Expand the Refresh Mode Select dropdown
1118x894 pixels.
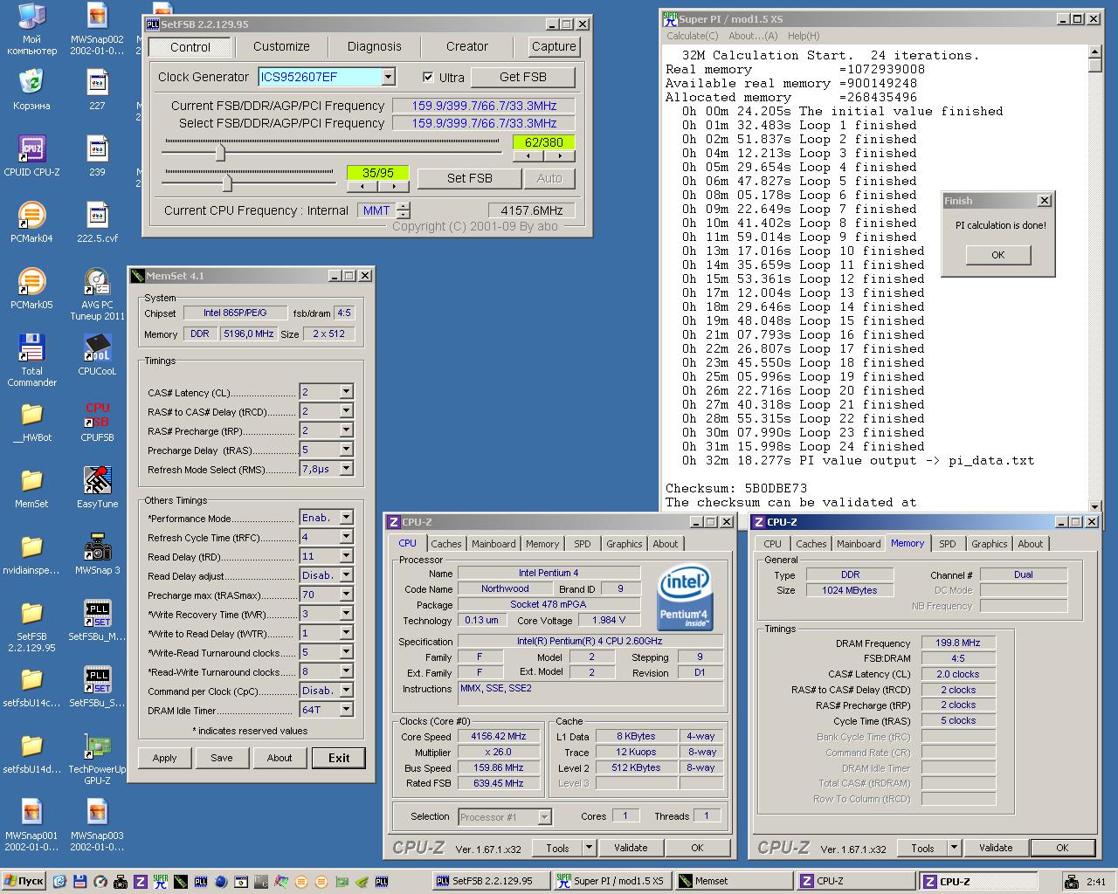346,469
